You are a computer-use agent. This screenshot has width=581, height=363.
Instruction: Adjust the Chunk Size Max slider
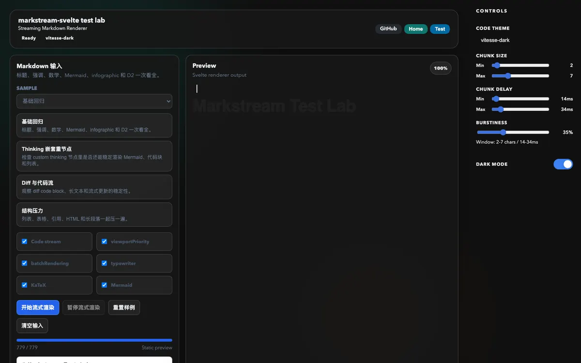[x=520, y=76]
